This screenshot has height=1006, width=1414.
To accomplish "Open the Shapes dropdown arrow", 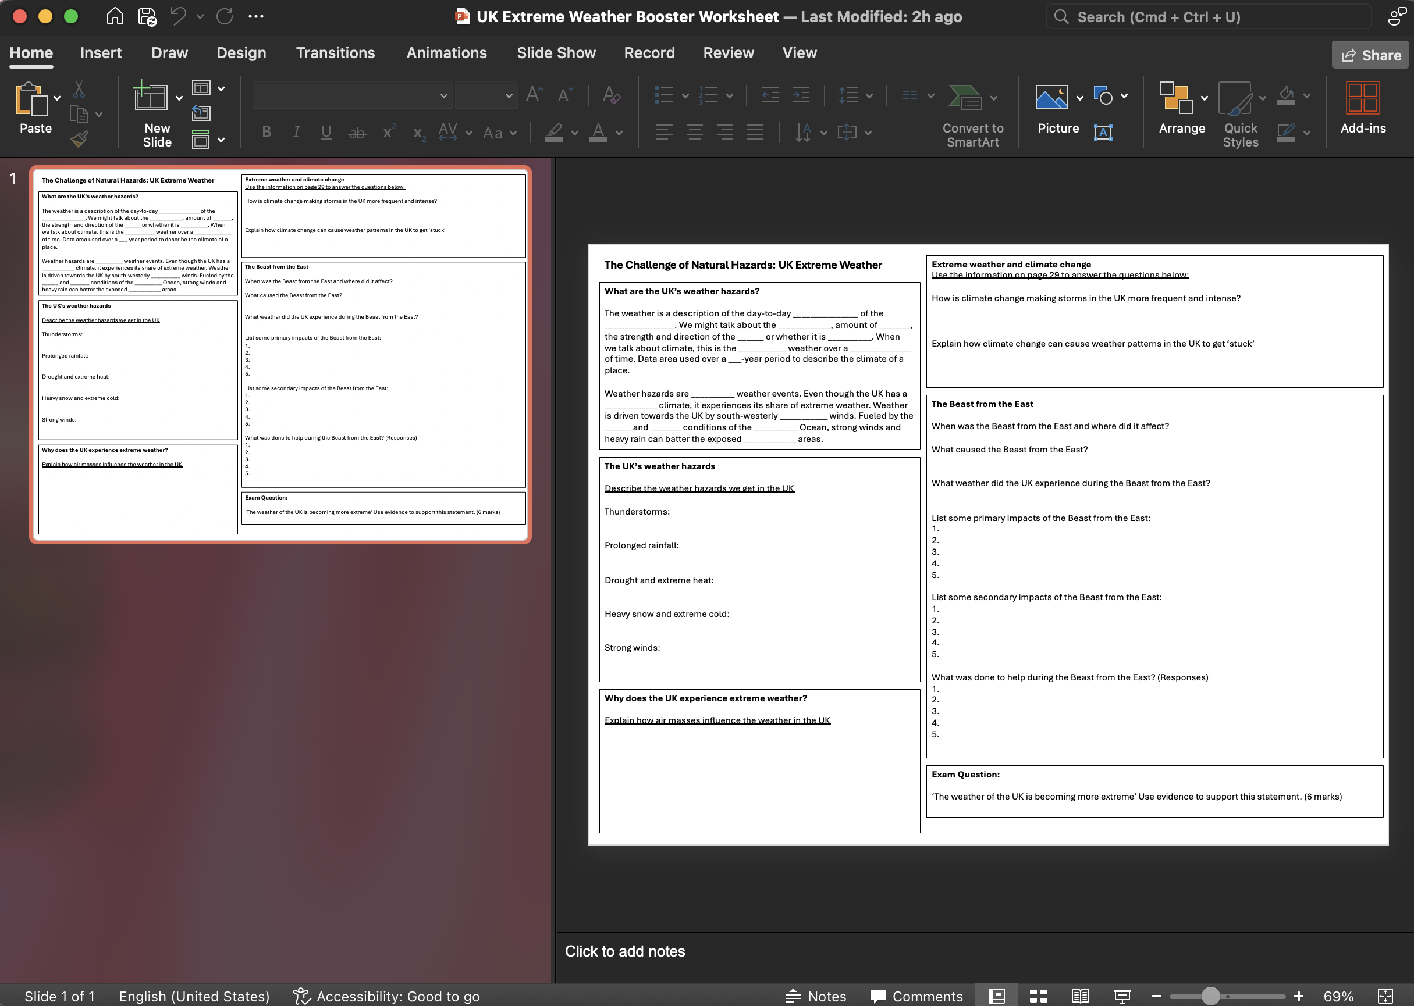I will point(1124,96).
